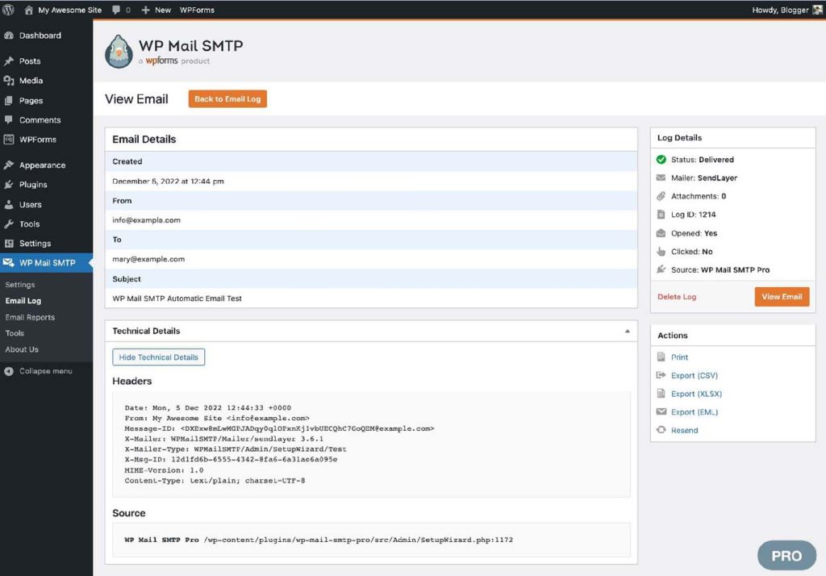
Task: Open the Posts menu item
Action: click(46, 61)
